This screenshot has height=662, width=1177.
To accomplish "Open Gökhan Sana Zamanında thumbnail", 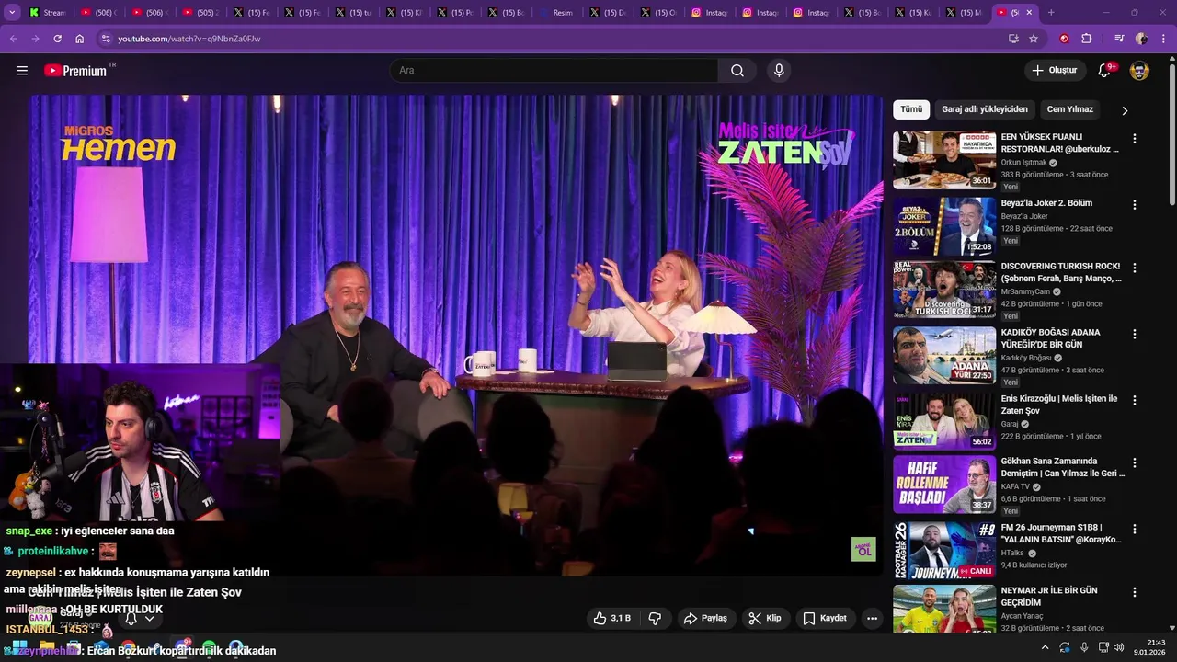I will [x=944, y=485].
